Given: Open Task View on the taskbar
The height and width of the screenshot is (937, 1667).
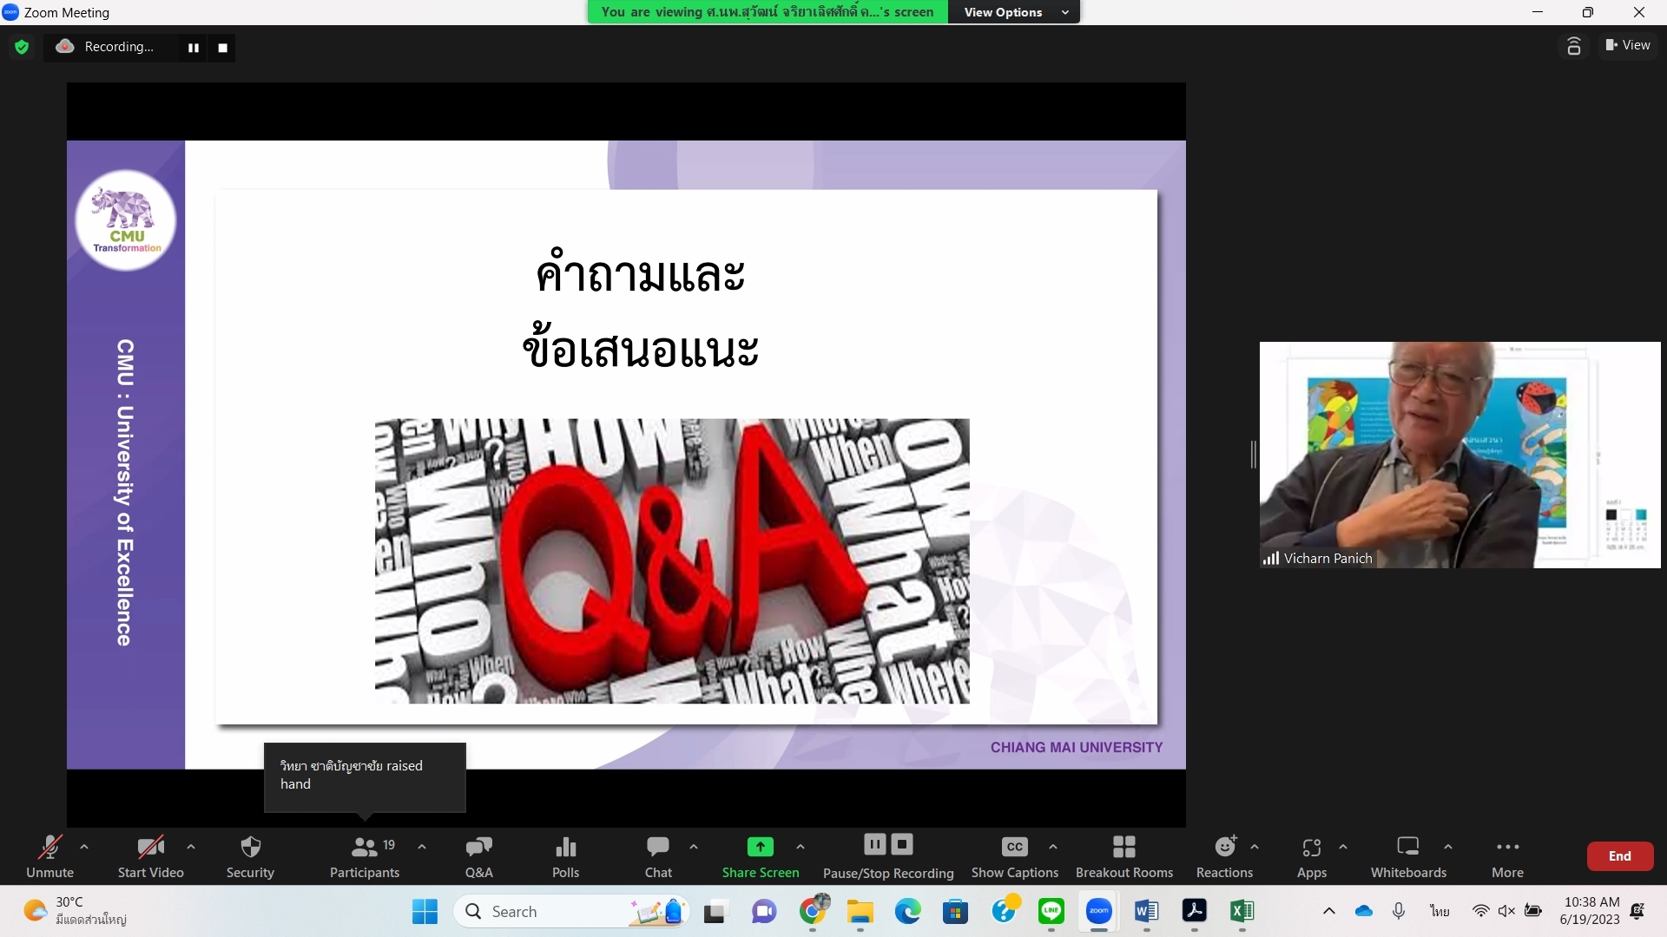Looking at the screenshot, I should point(715,911).
